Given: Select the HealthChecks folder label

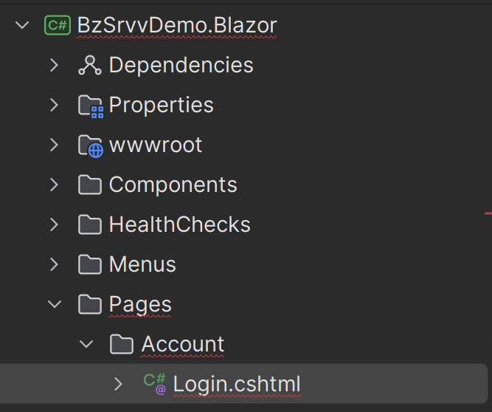Looking at the screenshot, I should 179,224.
